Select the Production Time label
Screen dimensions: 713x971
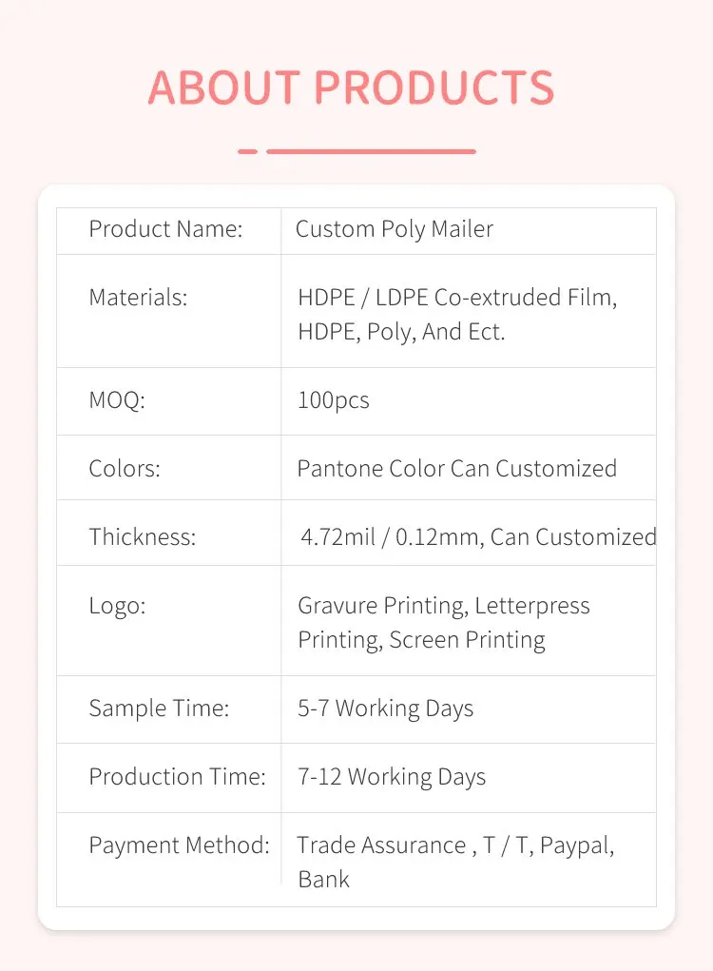(x=178, y=777)
